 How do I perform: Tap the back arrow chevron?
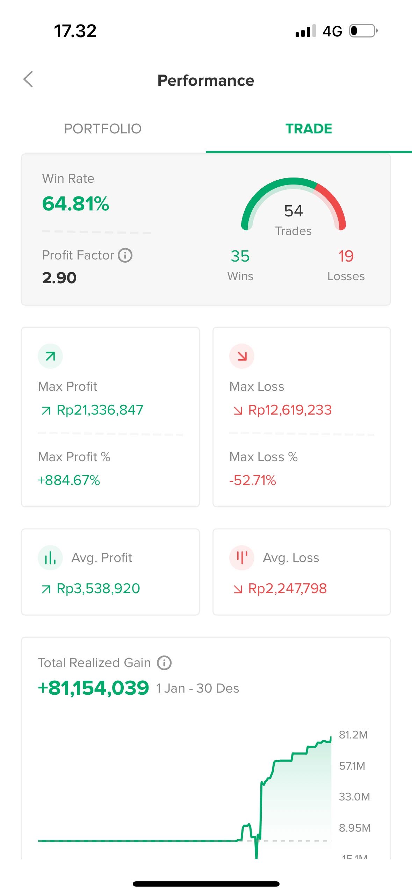pos(28,79)
